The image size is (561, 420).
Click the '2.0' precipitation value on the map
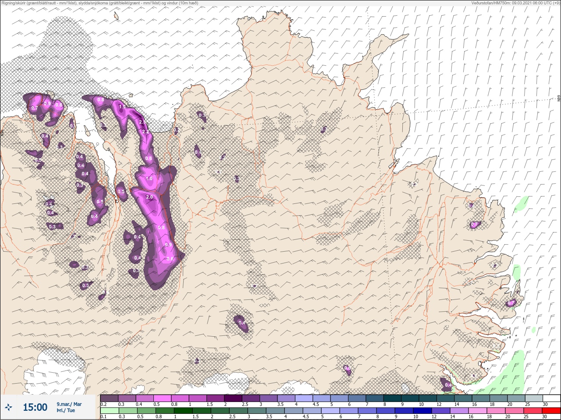click(149, 197)
